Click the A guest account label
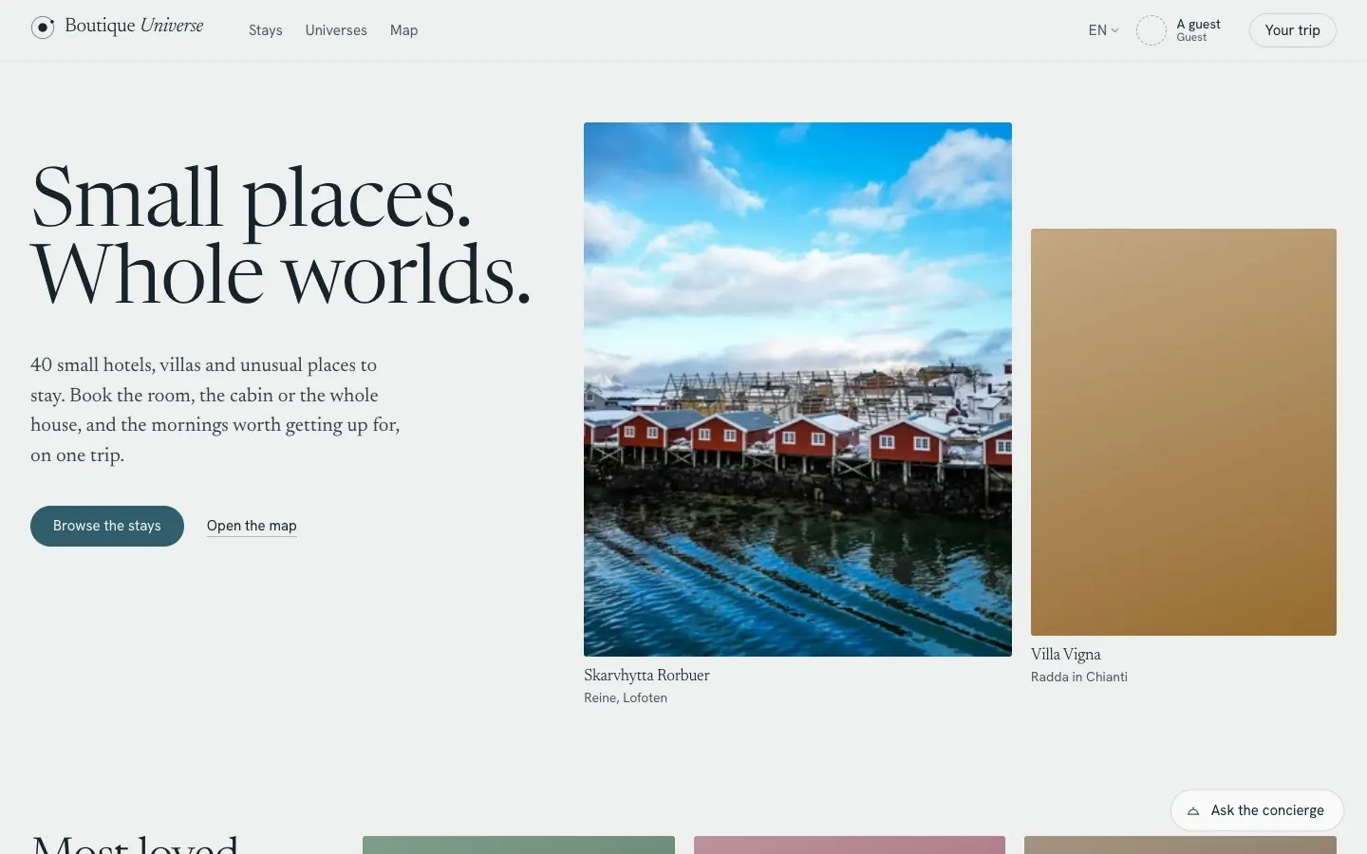The height and width of the screenshot is (854, 1367). coord(1198,25)
